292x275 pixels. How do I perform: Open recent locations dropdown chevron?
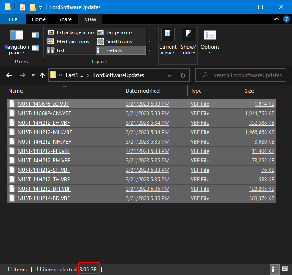point(33,75)
